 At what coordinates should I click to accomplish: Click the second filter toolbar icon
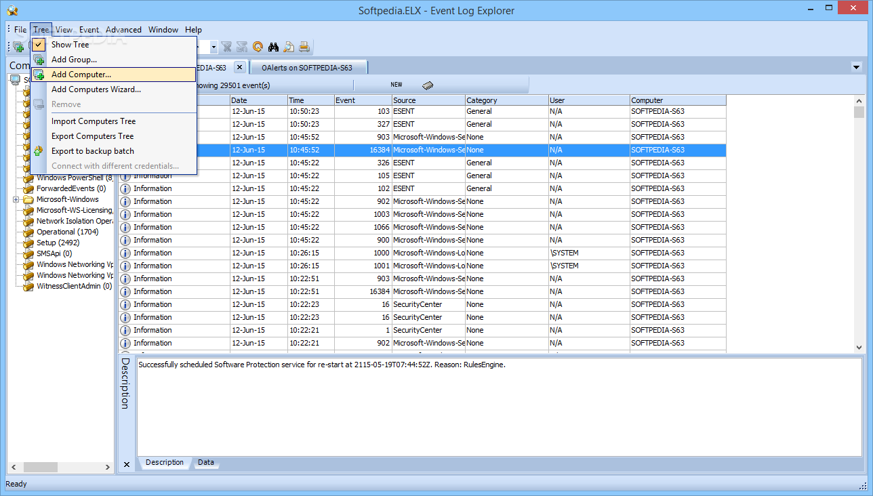pyautogui.click(x=242, y=47)
